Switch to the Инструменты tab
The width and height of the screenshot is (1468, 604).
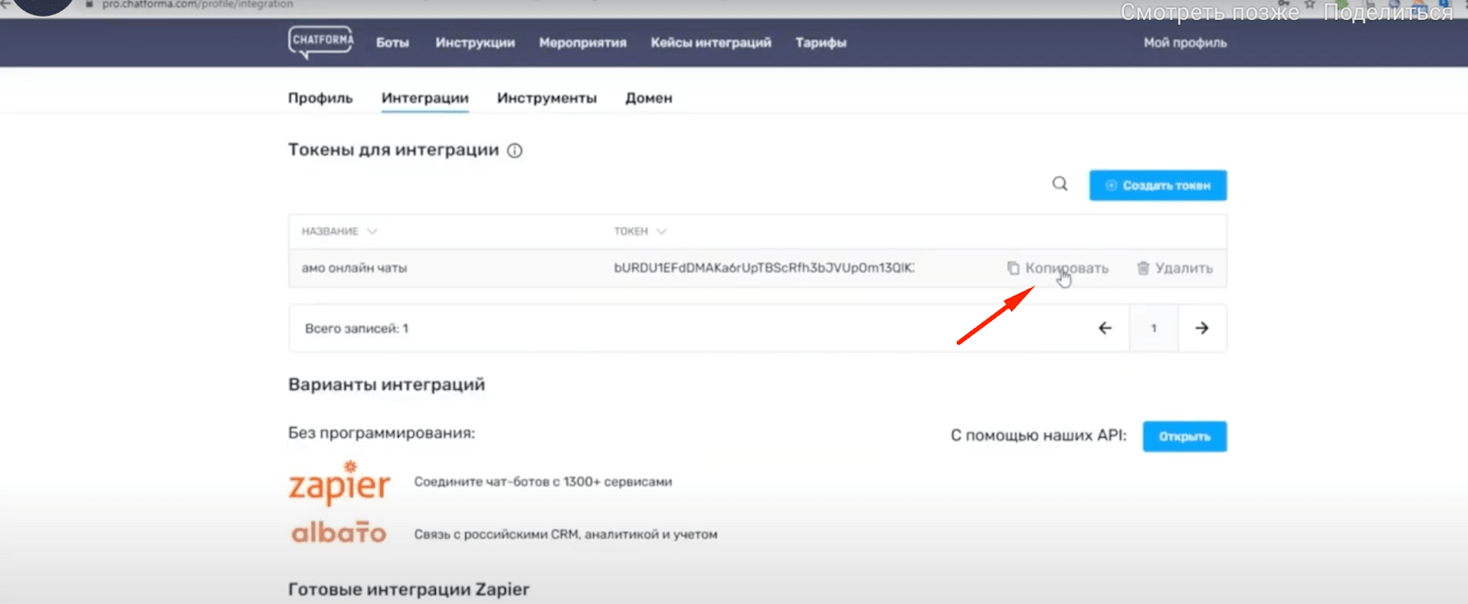point(547,97)
